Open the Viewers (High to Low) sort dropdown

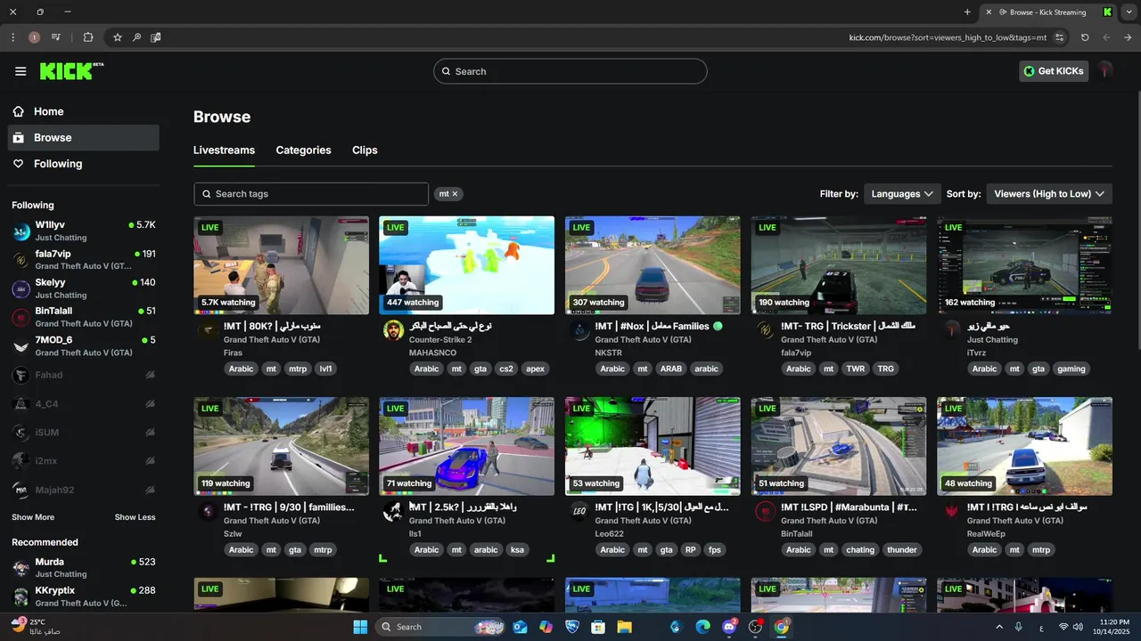[x=1049, y=193]
